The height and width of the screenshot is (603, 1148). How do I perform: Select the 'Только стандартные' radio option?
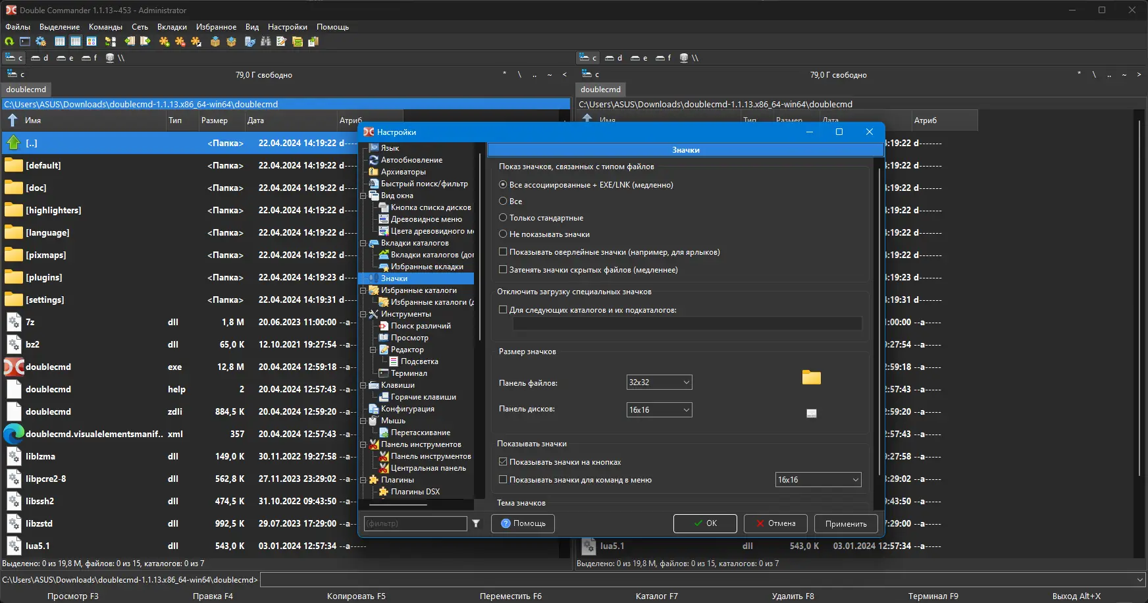click(x=503, y=218)
